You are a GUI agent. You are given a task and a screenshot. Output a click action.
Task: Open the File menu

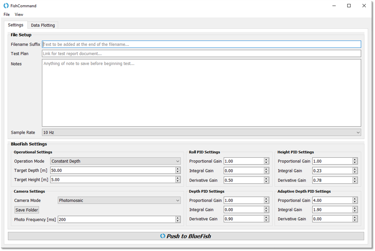tap(7, 14)
